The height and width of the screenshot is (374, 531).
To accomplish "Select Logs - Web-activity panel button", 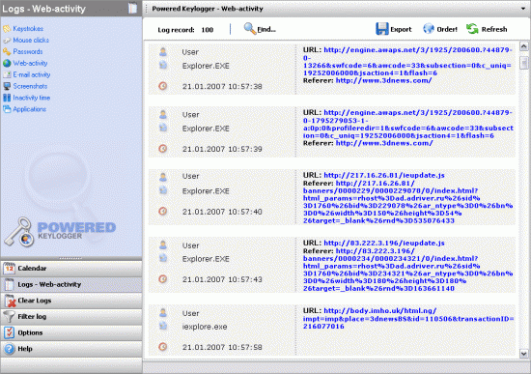I will (71, 285).
